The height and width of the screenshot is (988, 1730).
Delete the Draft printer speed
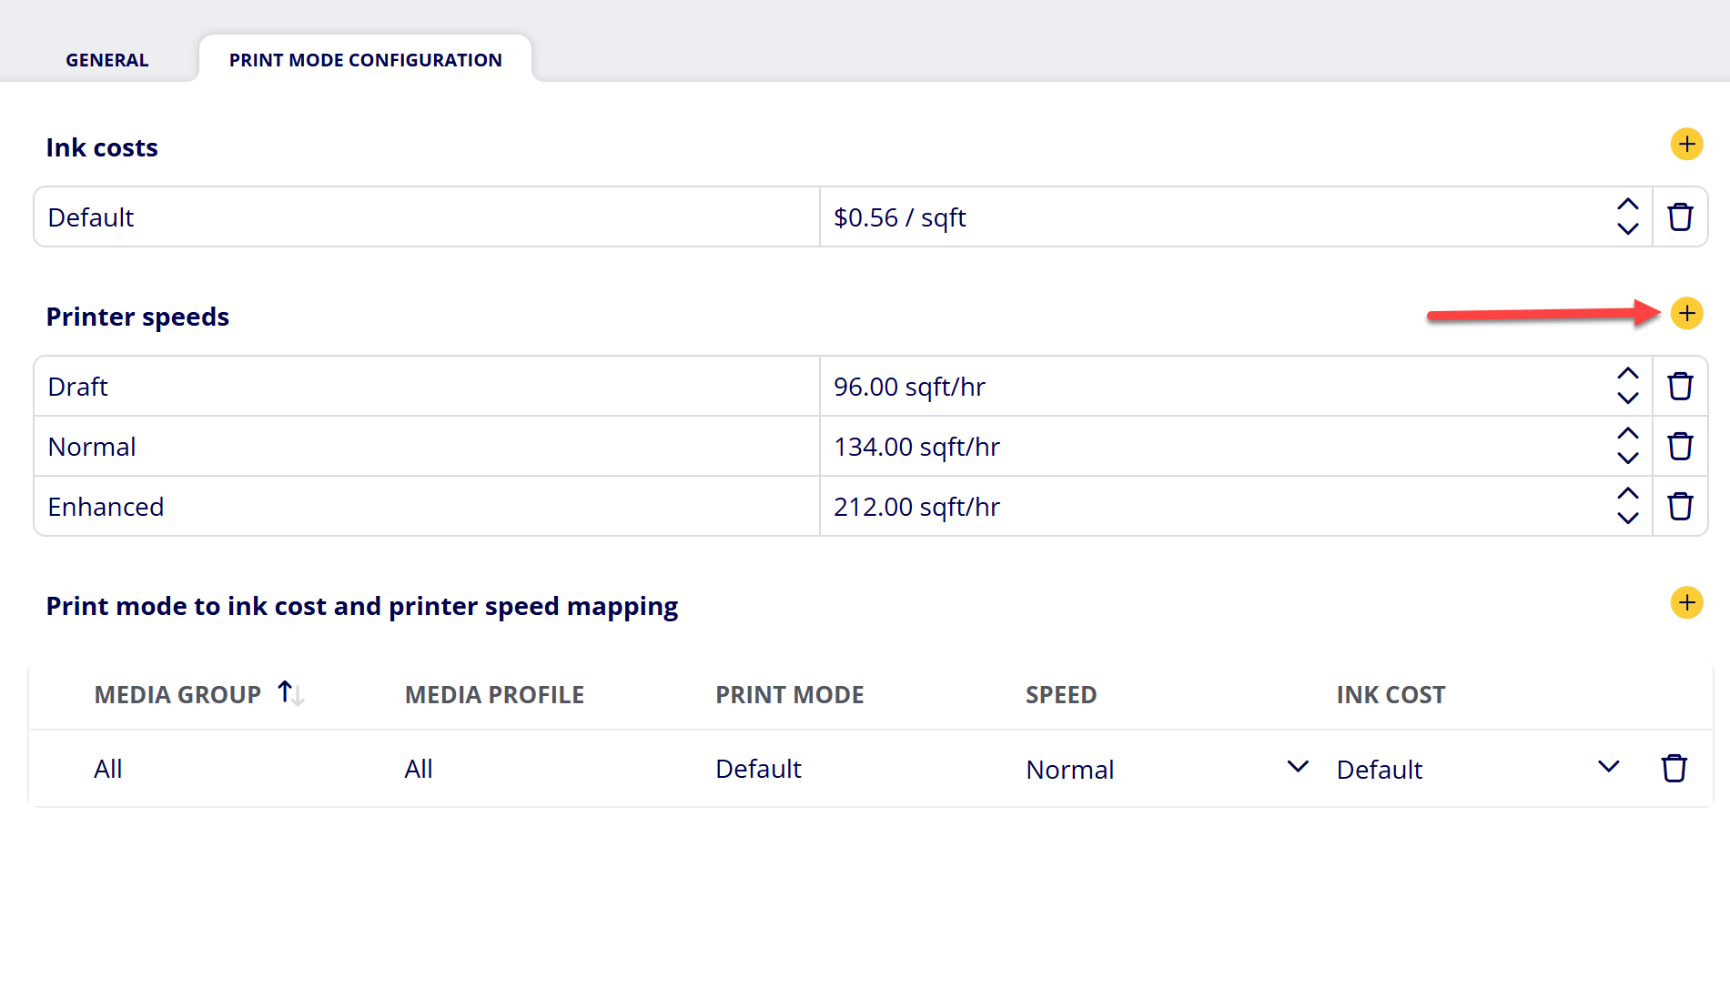pyautogui.click(x=1680, y=387)
